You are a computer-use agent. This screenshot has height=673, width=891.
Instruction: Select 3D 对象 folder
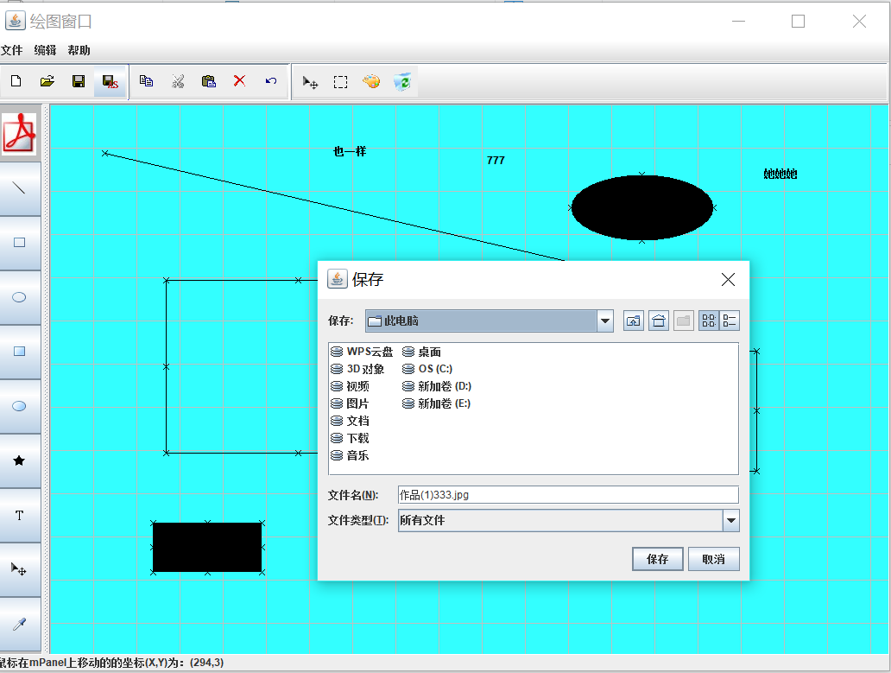[x=357, y=369]
